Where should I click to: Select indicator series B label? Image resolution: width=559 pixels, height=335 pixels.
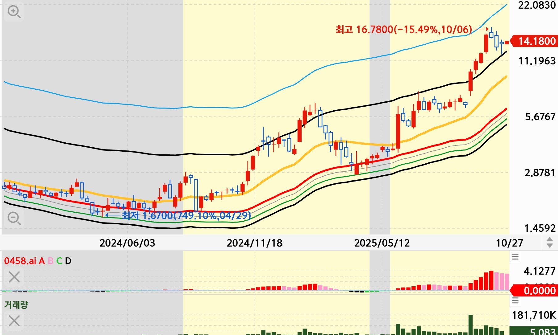coord(51,261)
